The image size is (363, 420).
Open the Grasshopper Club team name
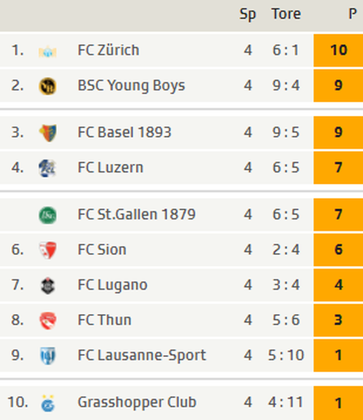click(x=137, y=402)
